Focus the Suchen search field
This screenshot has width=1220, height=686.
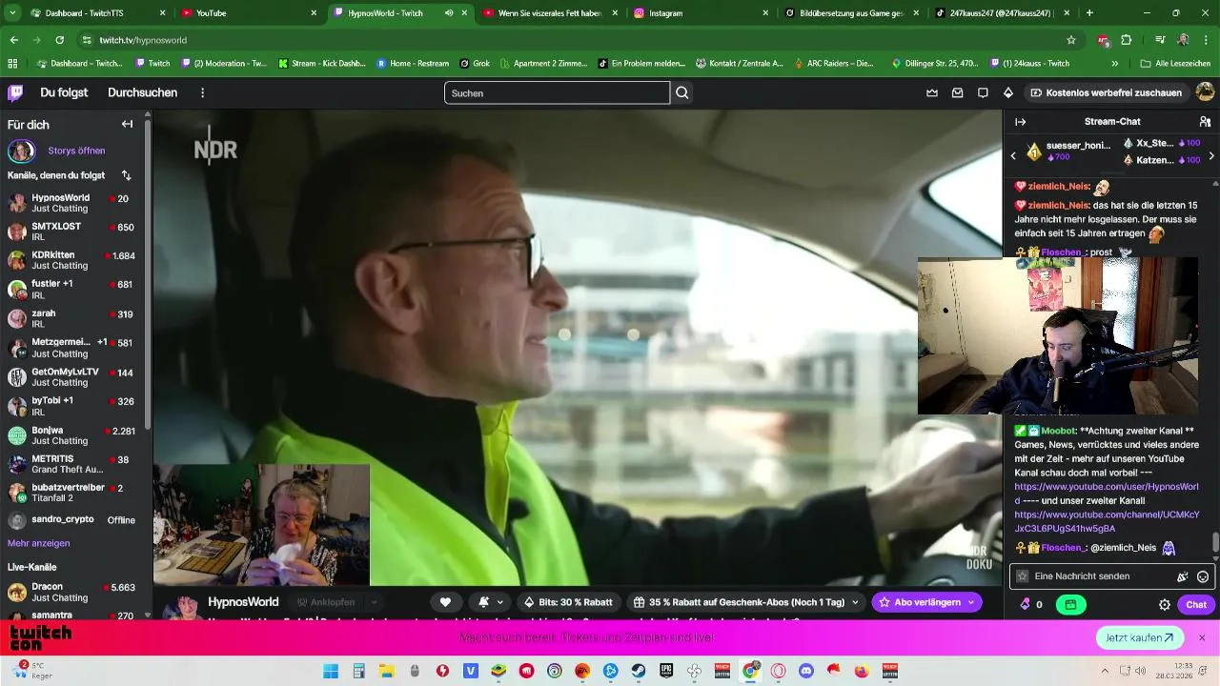[557, 92]
